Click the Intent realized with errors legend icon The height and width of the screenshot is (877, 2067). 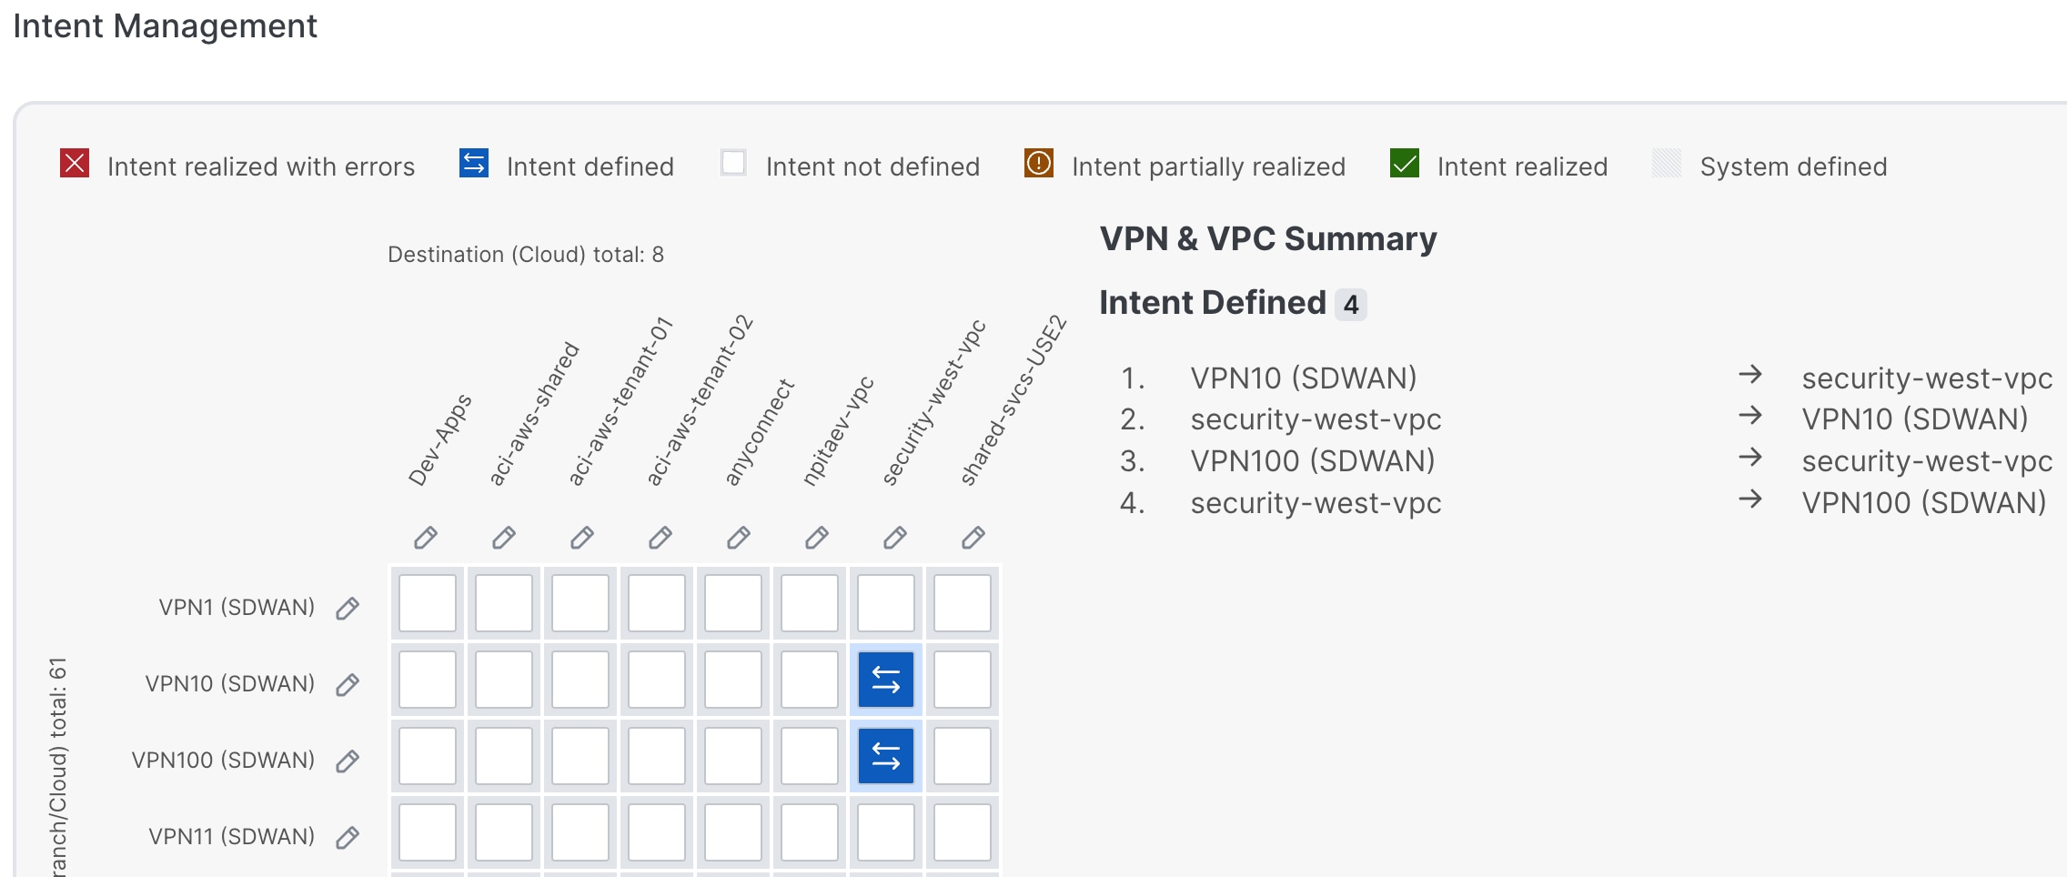point(75,163)
